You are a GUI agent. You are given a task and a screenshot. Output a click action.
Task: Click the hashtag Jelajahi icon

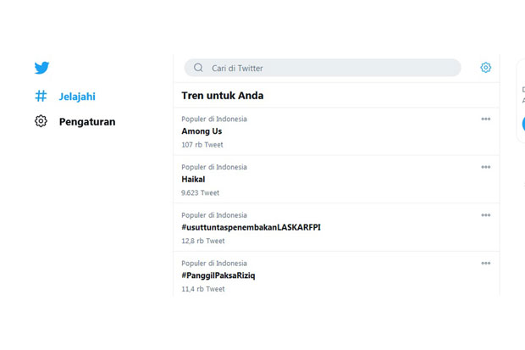41,96
